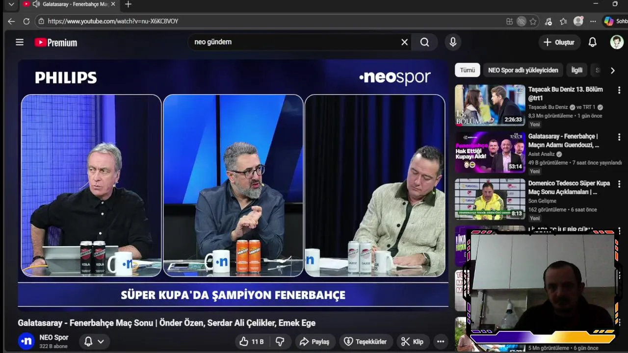Open a new browser tab
628x353 pixels.
coord(128,4)
